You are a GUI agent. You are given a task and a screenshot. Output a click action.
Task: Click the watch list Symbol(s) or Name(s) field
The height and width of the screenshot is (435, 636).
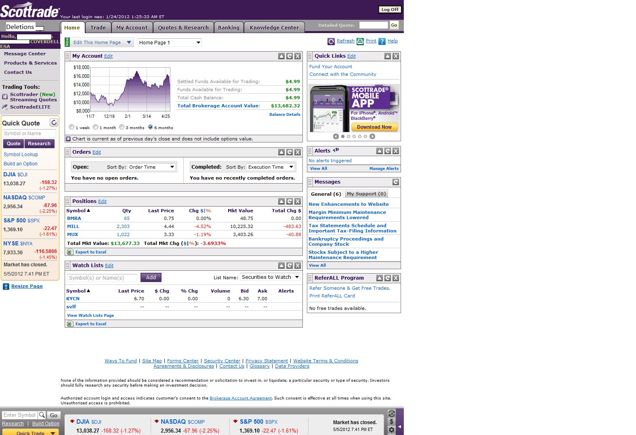tap(102, 278)
